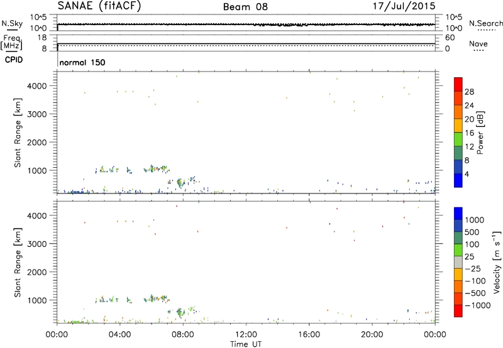Viewport: 503px width, 348px height.
Task: Click the '2000' tick on velocity panel
Action: [37, 272]
